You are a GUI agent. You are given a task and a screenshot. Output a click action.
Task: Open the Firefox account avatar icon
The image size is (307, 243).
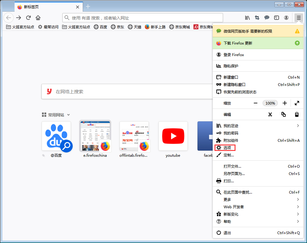[x=286, y=18]
